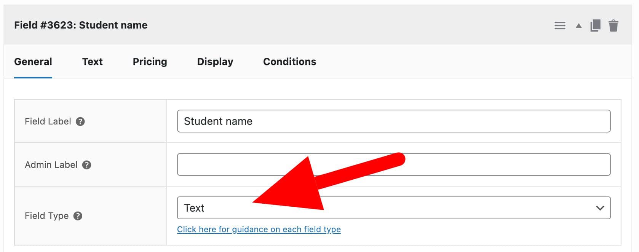The width and height of the screenshot is (639, 252).
Task: Click the drag handle icon on field header
Action: point(560,25)
